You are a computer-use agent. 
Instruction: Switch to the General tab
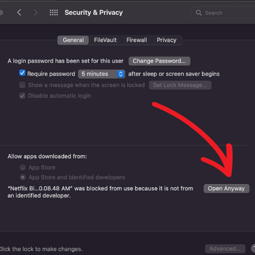73,40
